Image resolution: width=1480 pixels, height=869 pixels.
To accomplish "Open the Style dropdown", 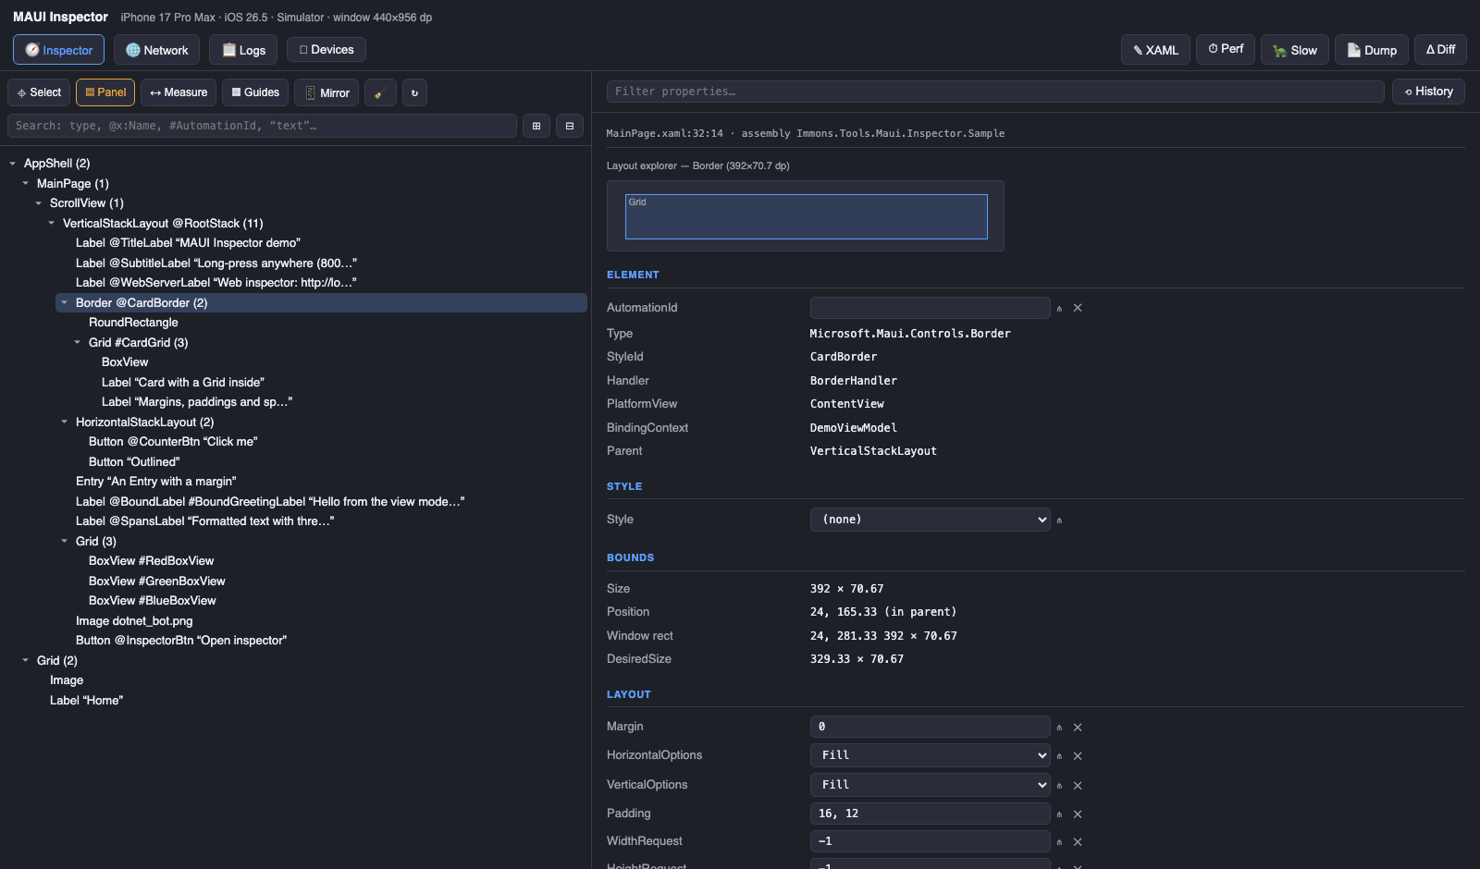I will (931, 520).
